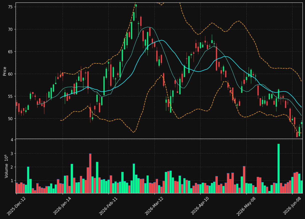Click the 2026-May-08 date label
The width and height of the screenshot is (305, 219).
point(246,206)
